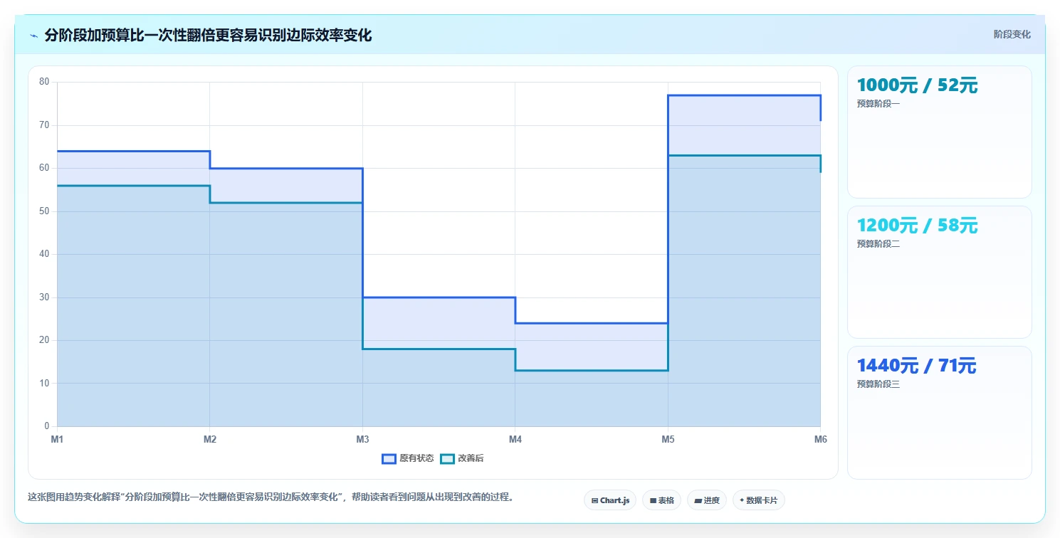1060x538 pixels.
Task: Click the blue 原有状态 line between M5 and M6
Action: click(x=744, y=95)
